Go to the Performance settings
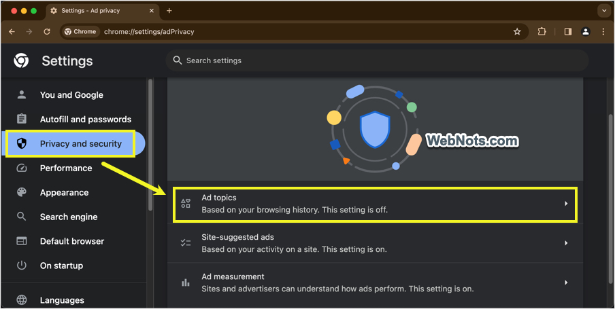The image size is (615, 309). pyautogui.click(x=65, y=168)
